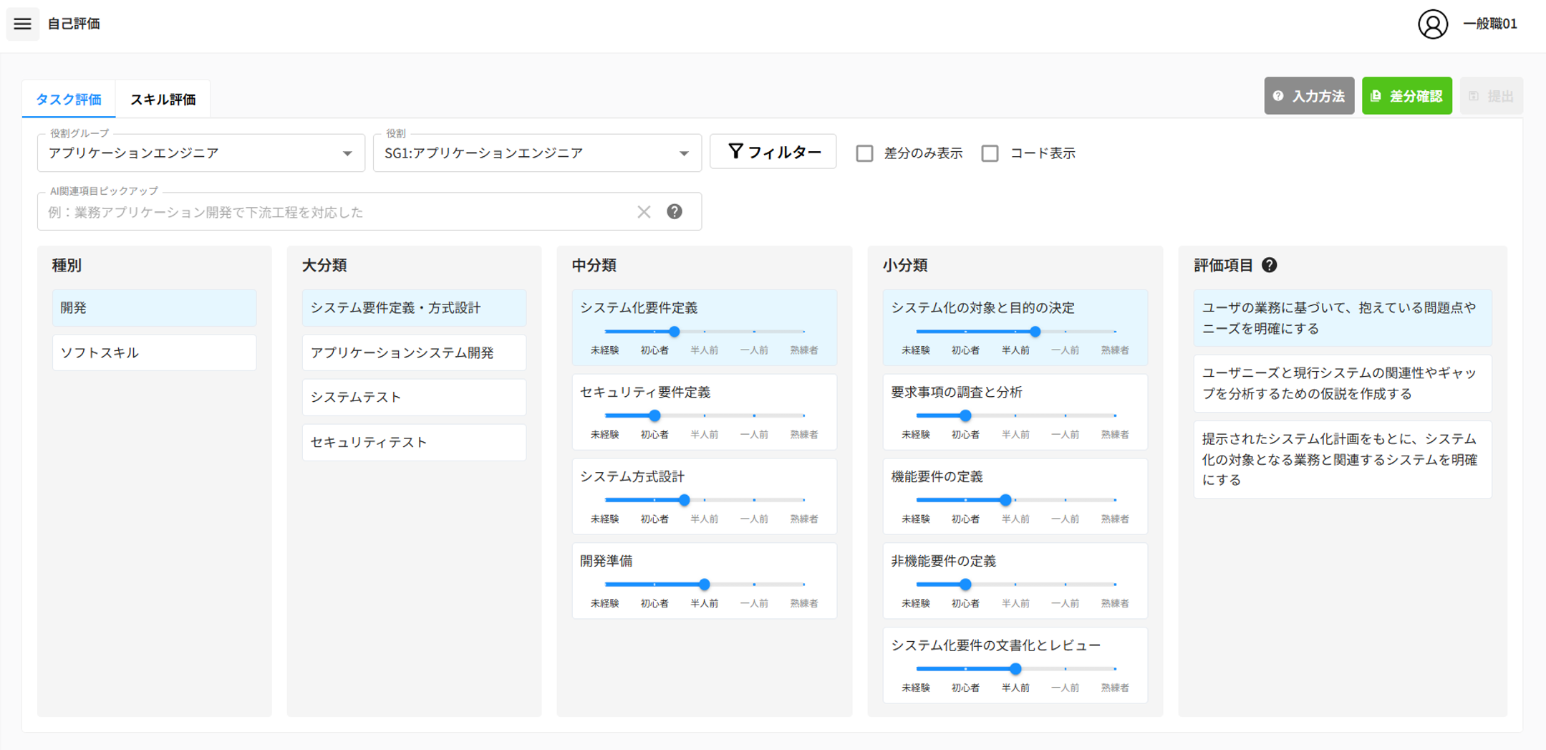The height and width of the screenshot is (750, 1546).
Task: Click the user account avatar icon
Action: 1433,24
